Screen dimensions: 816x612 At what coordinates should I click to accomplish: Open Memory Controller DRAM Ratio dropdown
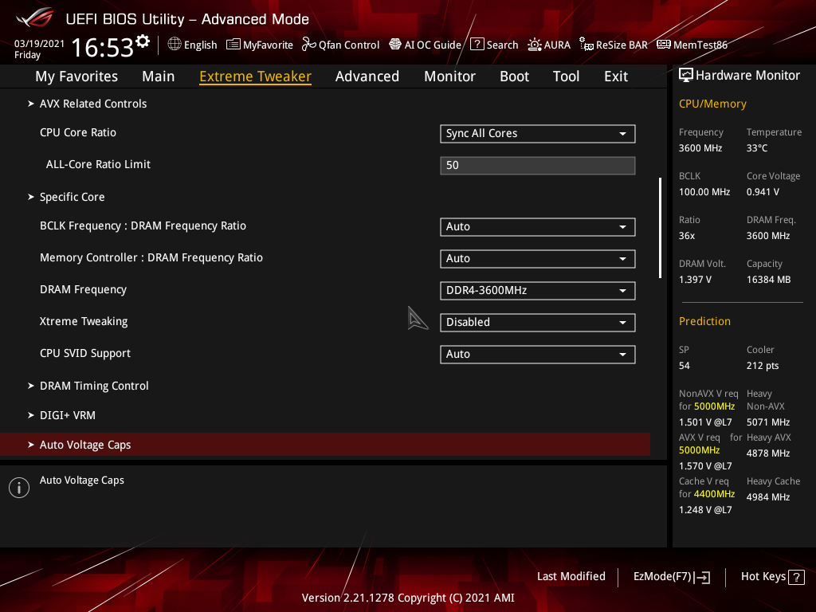(x=538, y=259)
